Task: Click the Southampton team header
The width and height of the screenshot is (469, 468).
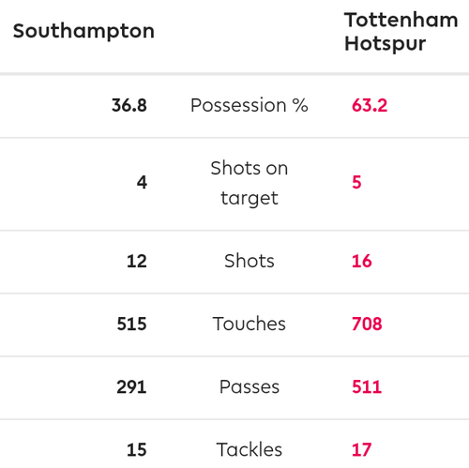Action: (x=83, y=32)
